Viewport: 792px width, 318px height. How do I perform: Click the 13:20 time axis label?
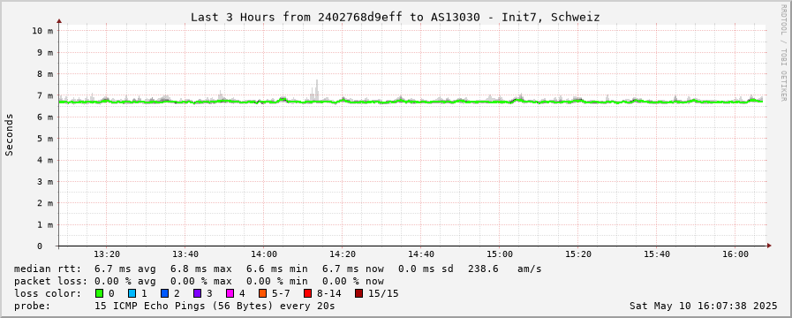[x=107, y=254]
